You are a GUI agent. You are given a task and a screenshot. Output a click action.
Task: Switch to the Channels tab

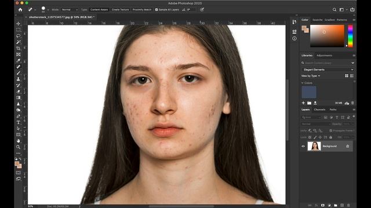(x=319, y=109)
